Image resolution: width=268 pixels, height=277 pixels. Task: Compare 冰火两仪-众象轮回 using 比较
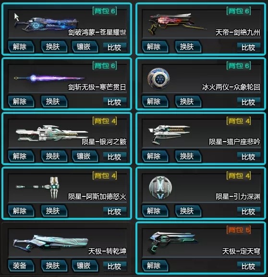click(249, 102)
